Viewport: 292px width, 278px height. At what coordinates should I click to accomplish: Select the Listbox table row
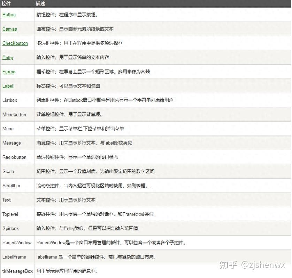(x=10, y=100)
